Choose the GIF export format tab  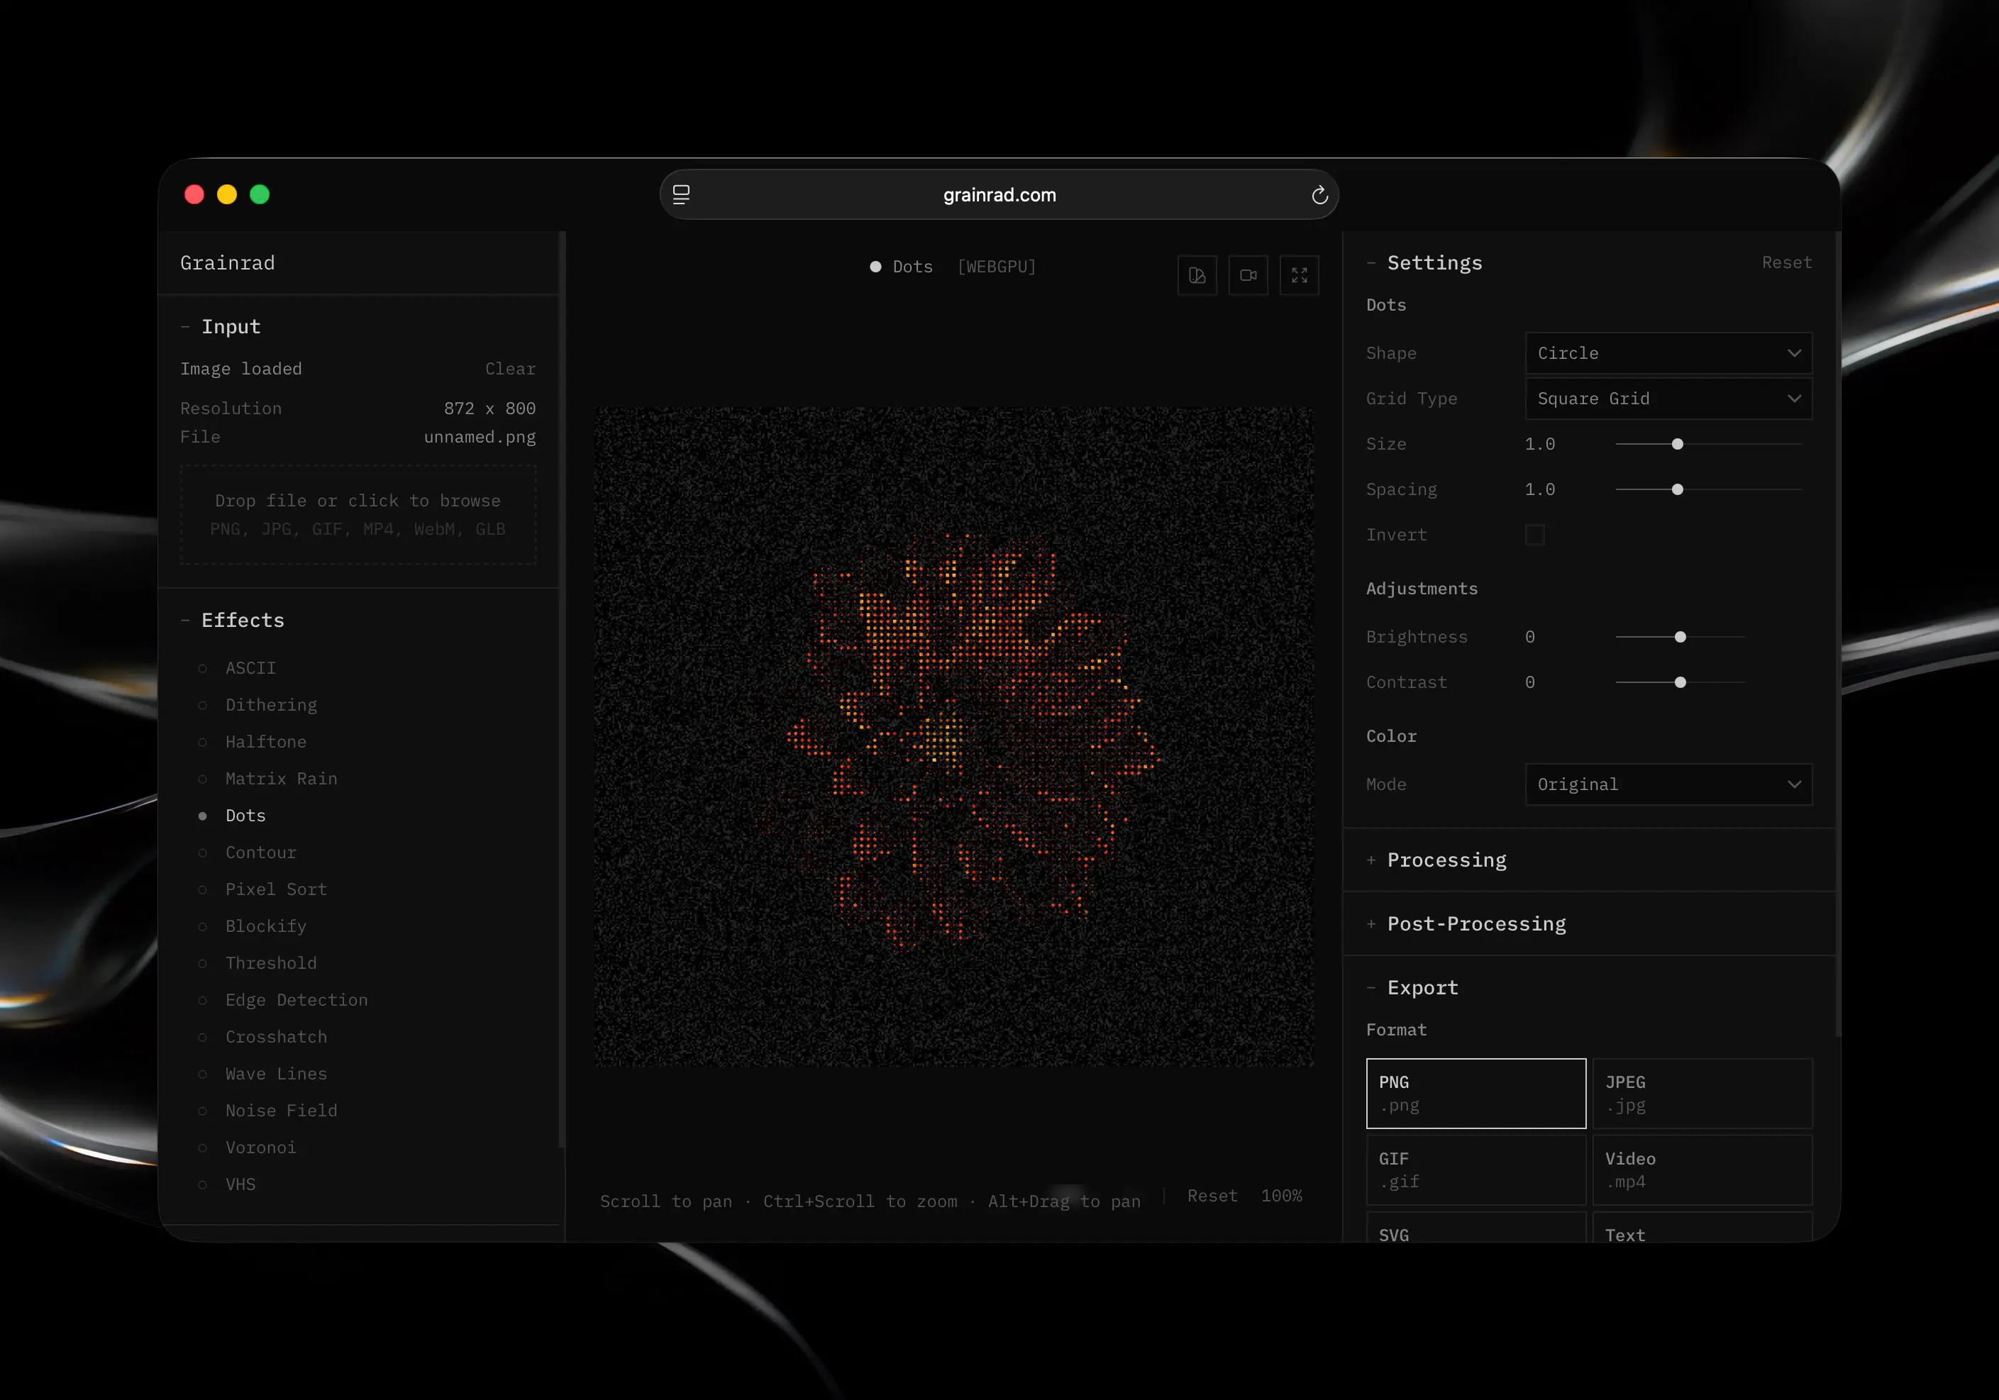(x=1475, y=1170)
